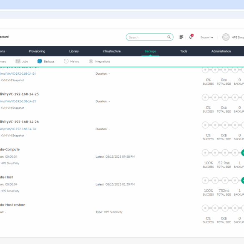This screenshot has width=244, height=244.
Task: Click first status circle in atu-Host-restore row
Action: (x=205, y=208)
